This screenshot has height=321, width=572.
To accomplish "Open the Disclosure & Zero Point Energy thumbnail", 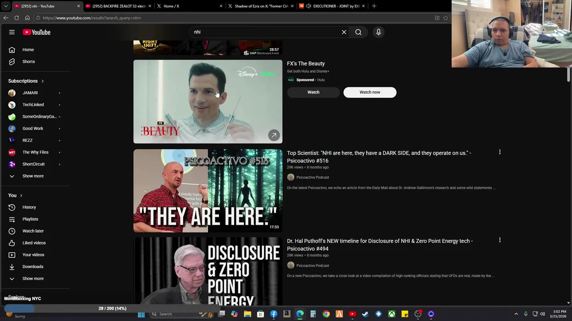I will coord(208,271).
